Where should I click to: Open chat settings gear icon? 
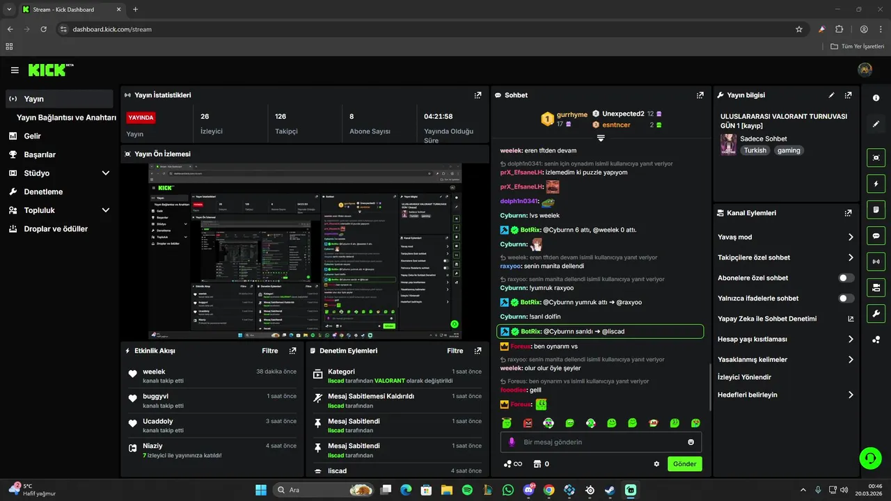656,464
